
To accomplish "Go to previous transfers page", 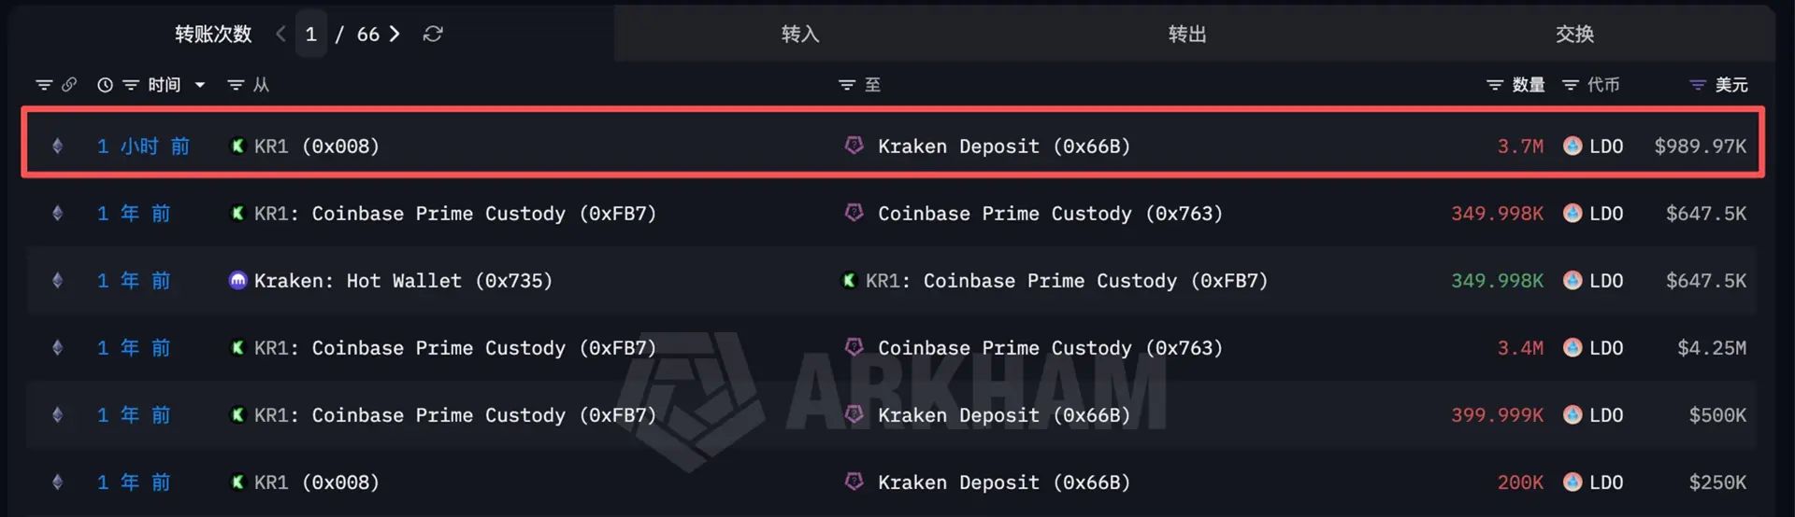I will coord(280,34).
